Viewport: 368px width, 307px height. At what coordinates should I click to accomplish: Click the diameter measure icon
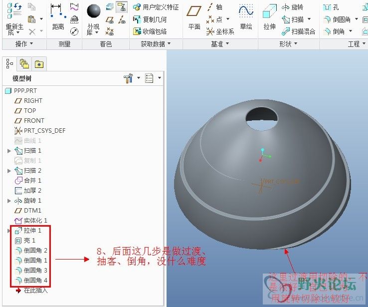(x=74, y=31)
